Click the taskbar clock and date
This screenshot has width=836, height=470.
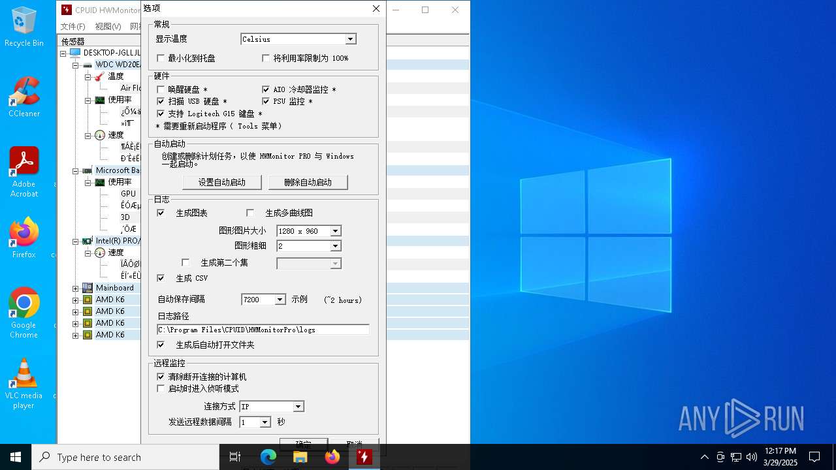(x=781, y=457)
